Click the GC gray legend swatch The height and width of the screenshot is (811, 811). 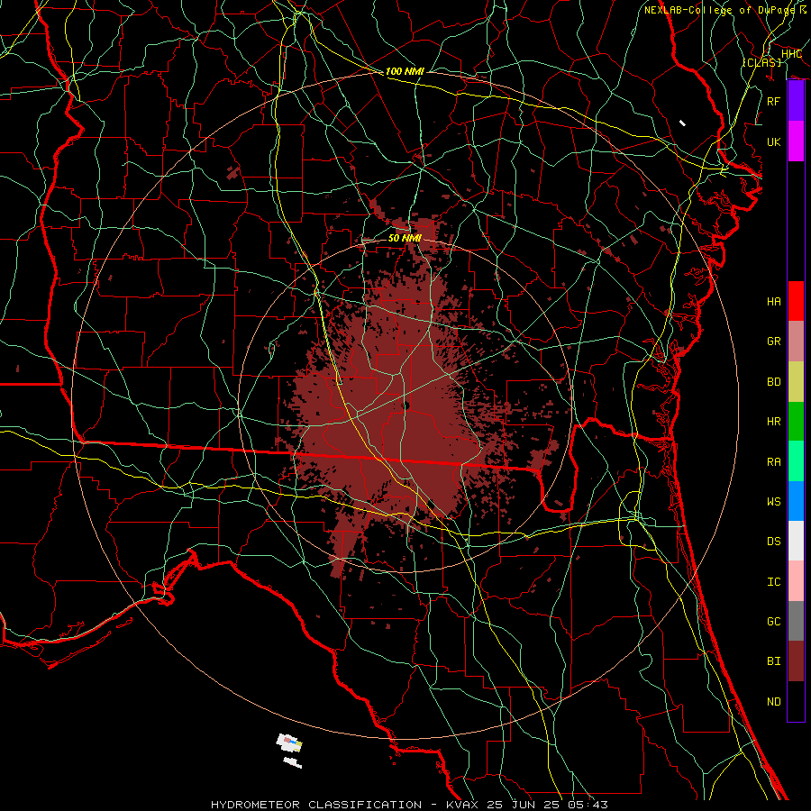point(796,621)
